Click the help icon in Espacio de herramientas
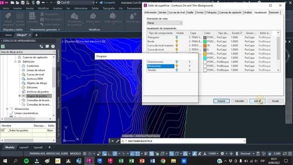Viewport: 293px width, 165px height. click(x=53, y=46)
